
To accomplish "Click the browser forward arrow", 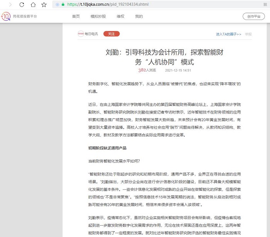I will tap(9, 5).
